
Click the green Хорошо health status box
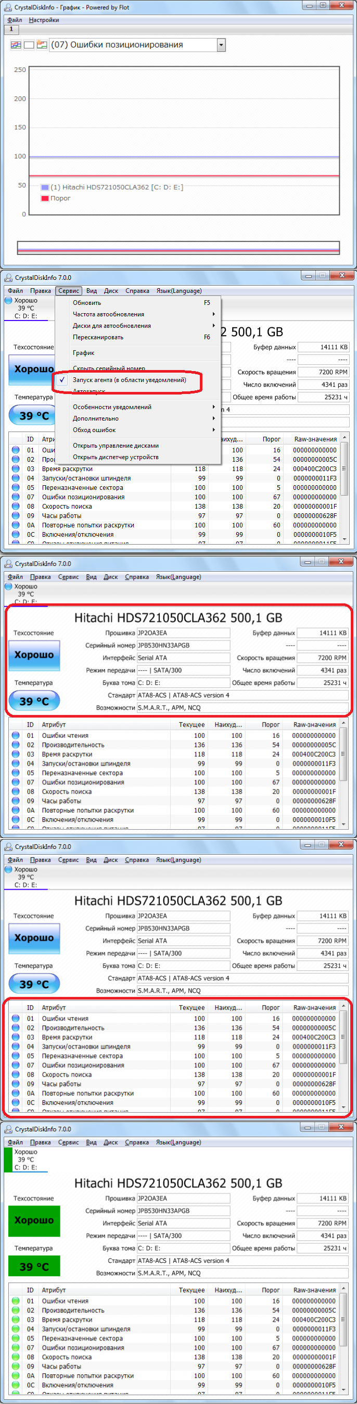(34, 1221)
